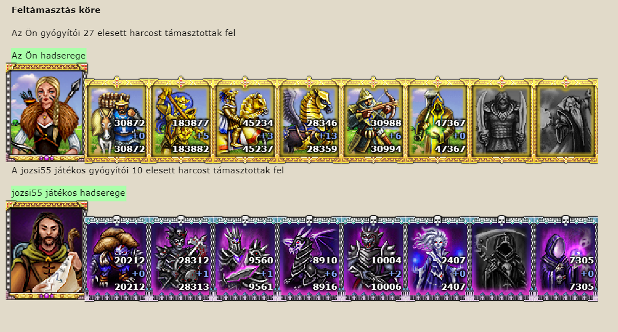This screenshot has width=618, height=332.
Task: Select the greyed-out dual-sword warrior card
Action: click(501, 120)
